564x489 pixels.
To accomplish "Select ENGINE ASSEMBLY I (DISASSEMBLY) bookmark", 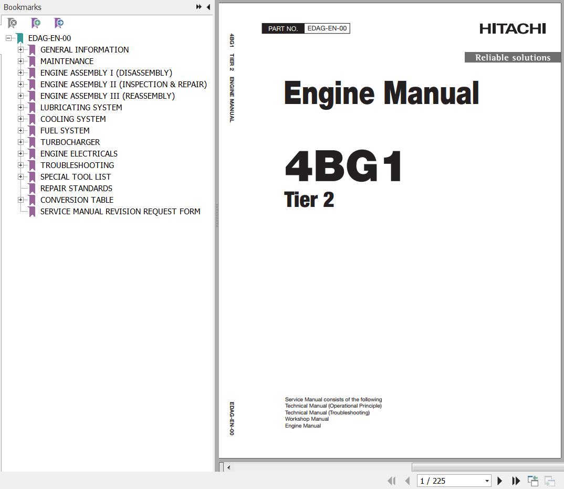I will click(x=106, y=72).
